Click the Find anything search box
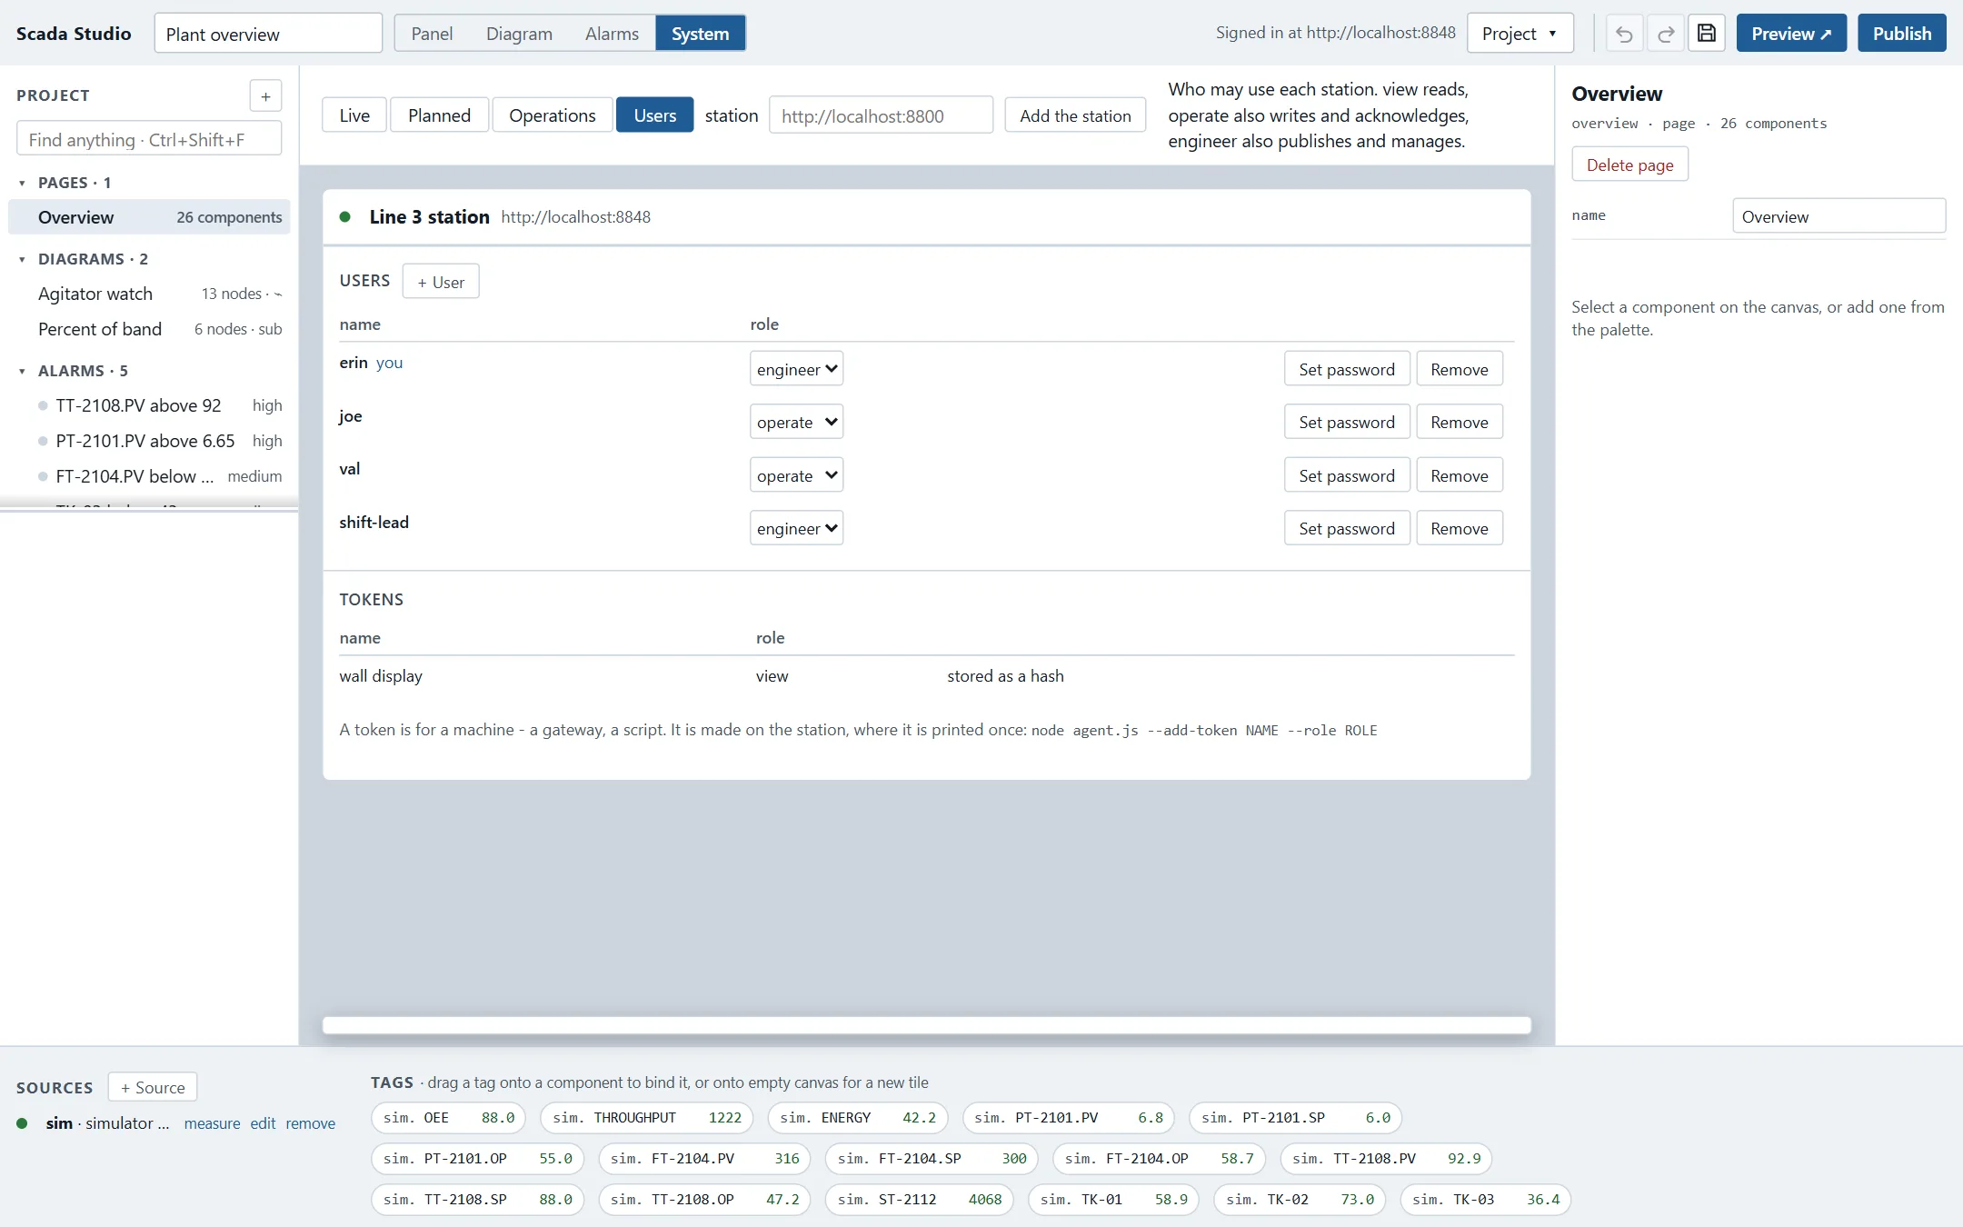 [149, 139]
